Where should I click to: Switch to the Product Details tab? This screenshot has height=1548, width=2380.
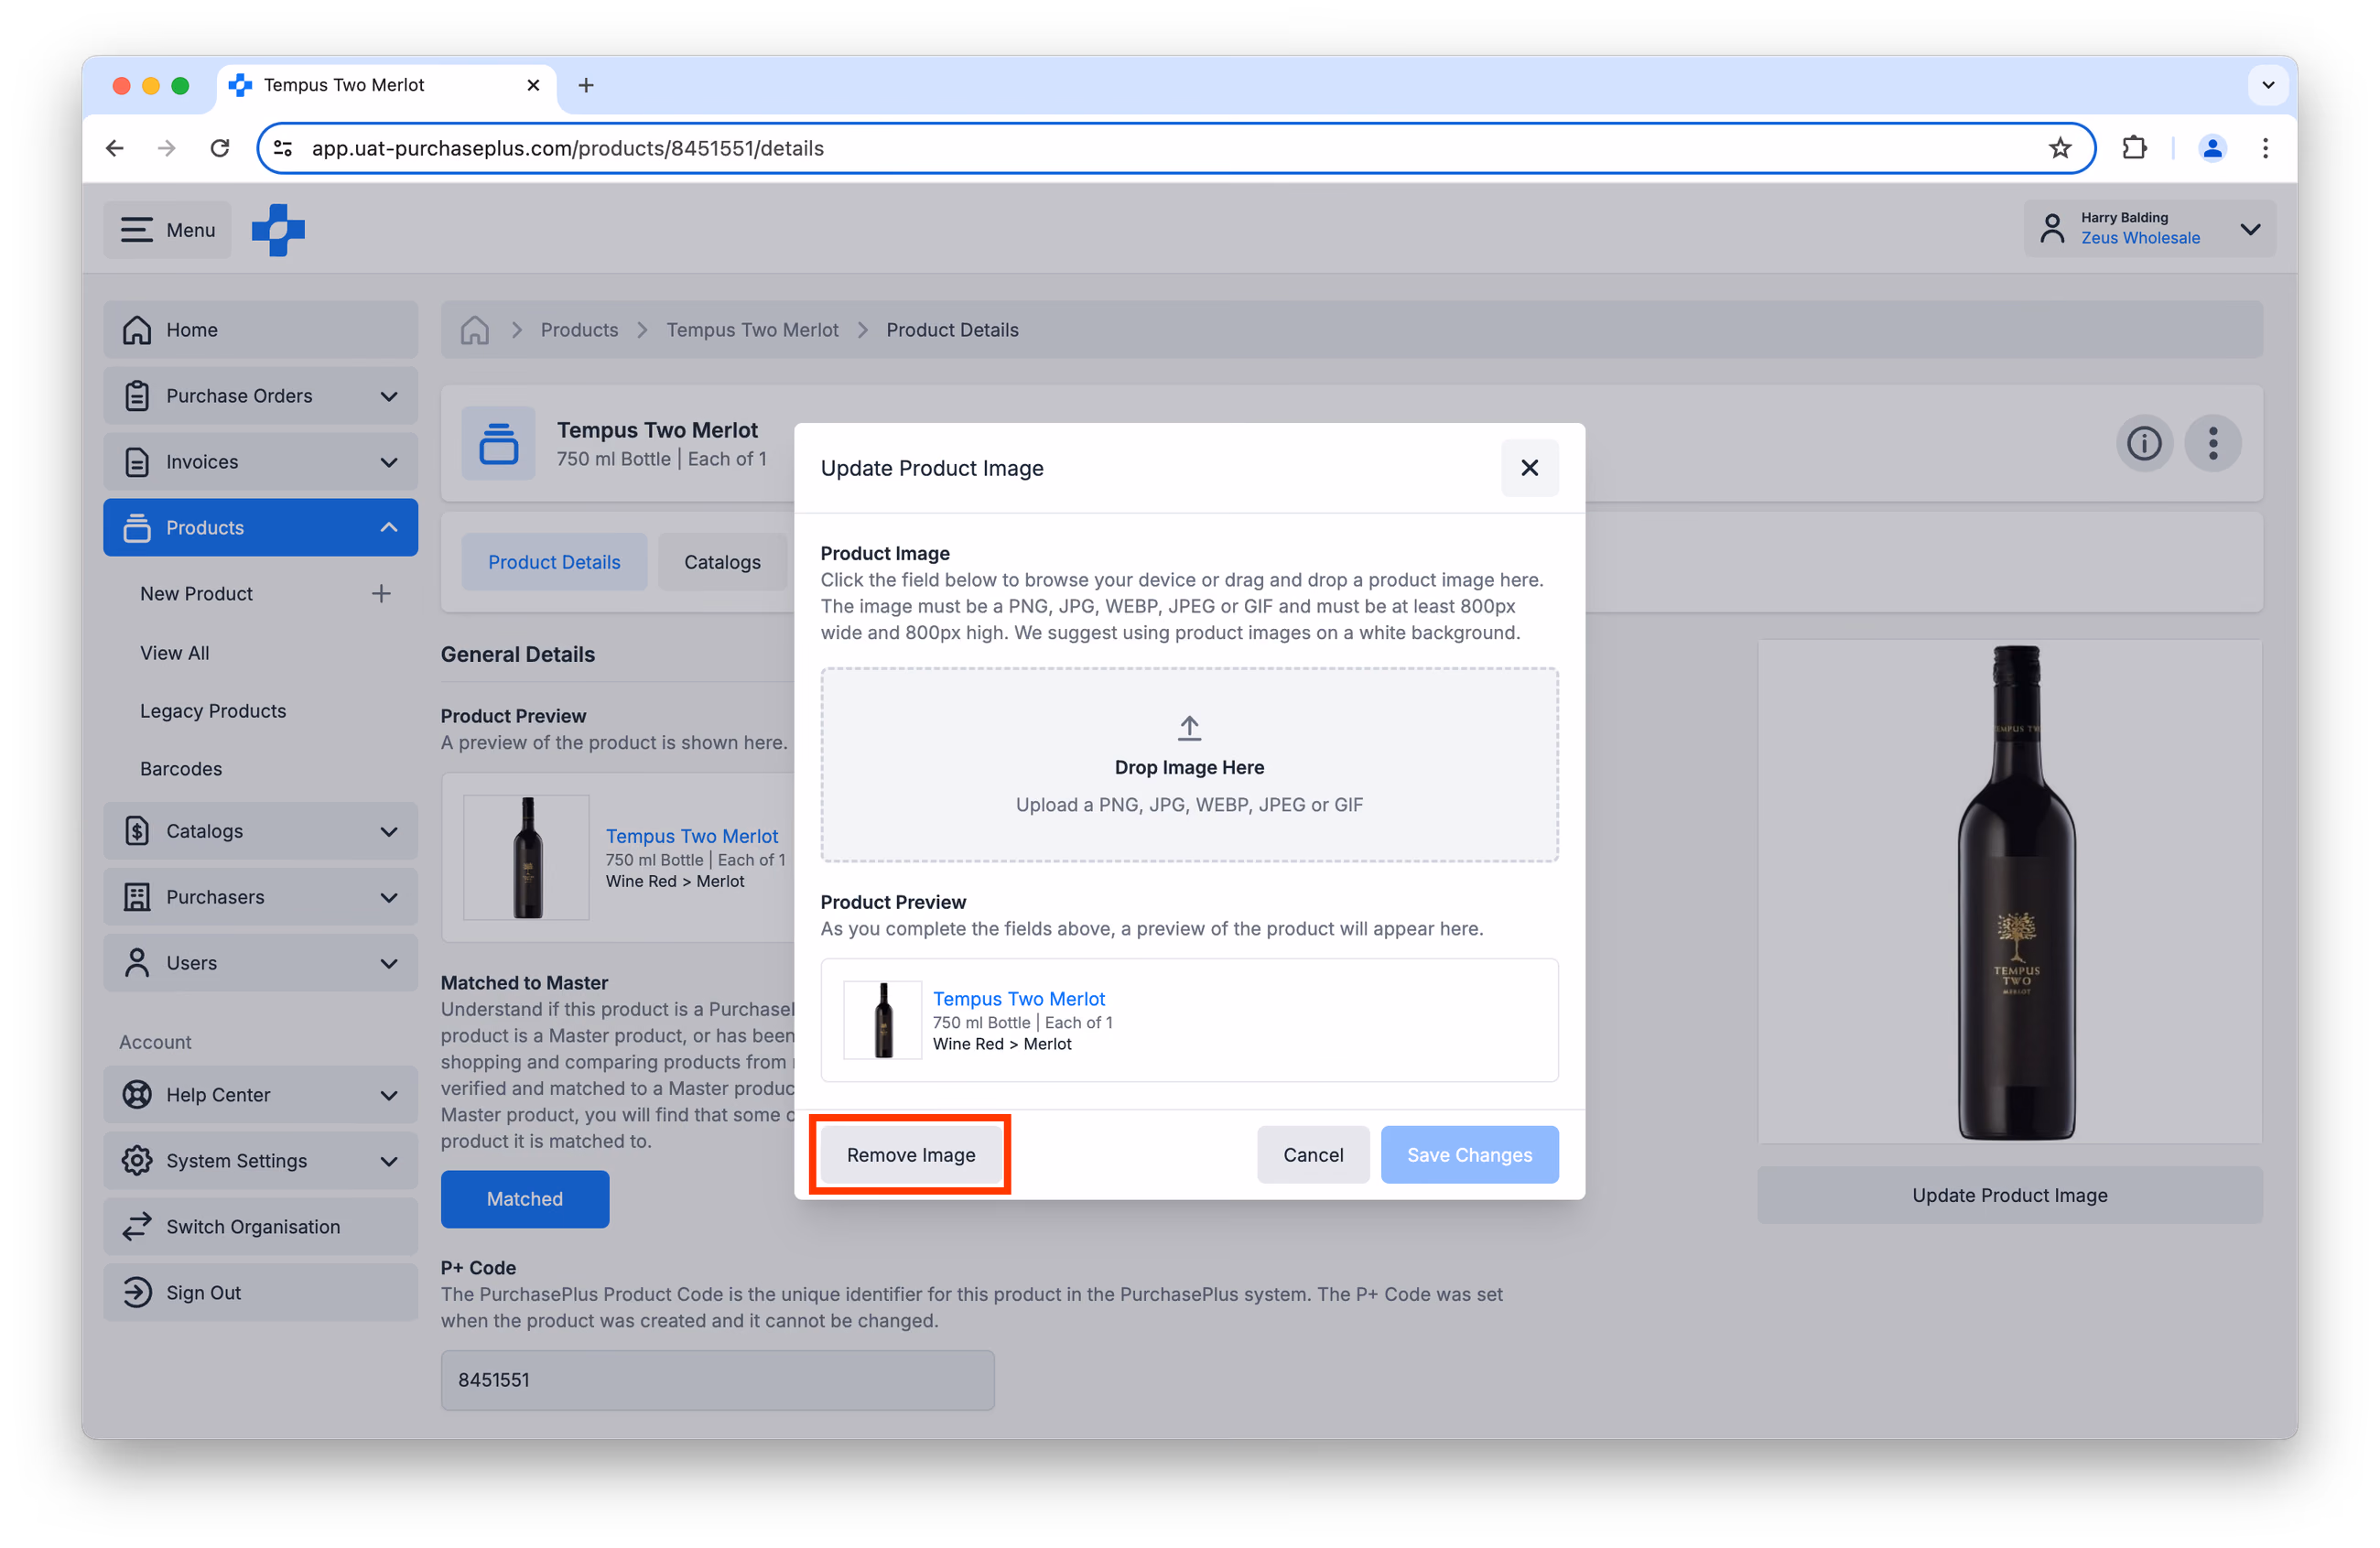554,563
